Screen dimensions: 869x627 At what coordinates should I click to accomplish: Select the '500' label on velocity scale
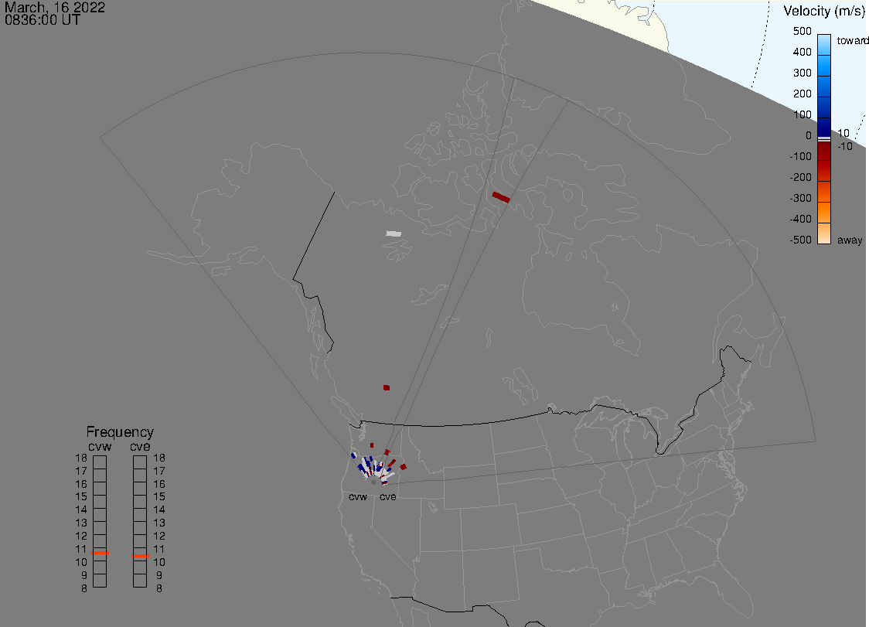(802, 31)
